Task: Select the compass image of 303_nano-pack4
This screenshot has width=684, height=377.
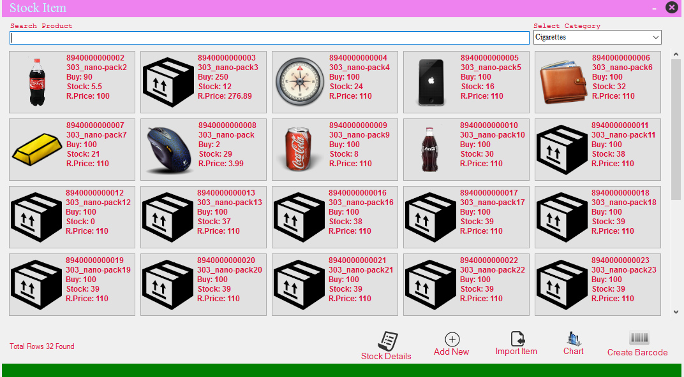Action: 299,82
